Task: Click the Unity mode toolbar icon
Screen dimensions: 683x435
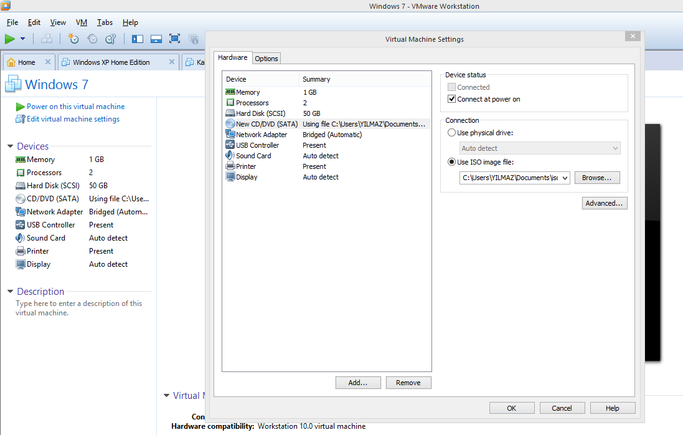Action: pos(194,39)
